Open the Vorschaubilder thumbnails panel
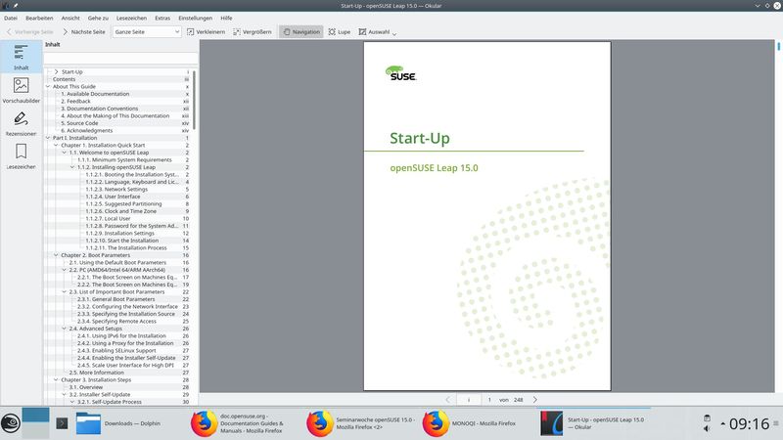Viewport: 783px width, 440px height. 21,90
